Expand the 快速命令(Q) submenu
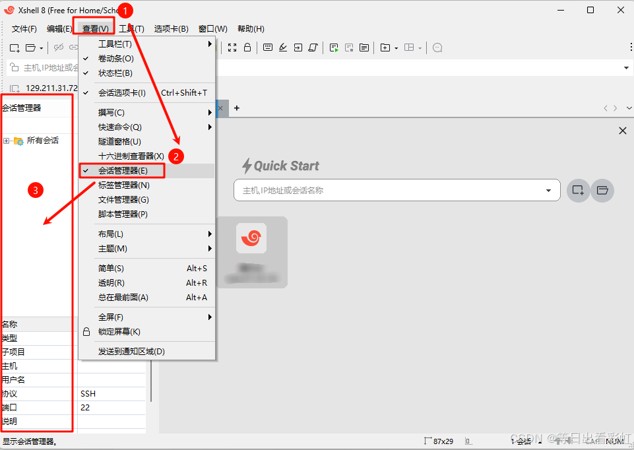This screenshot has width=634, height=450. [147, 127]
